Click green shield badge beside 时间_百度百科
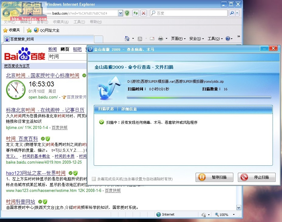The width and height of the screenshot is (282, 222). [48, 139]
